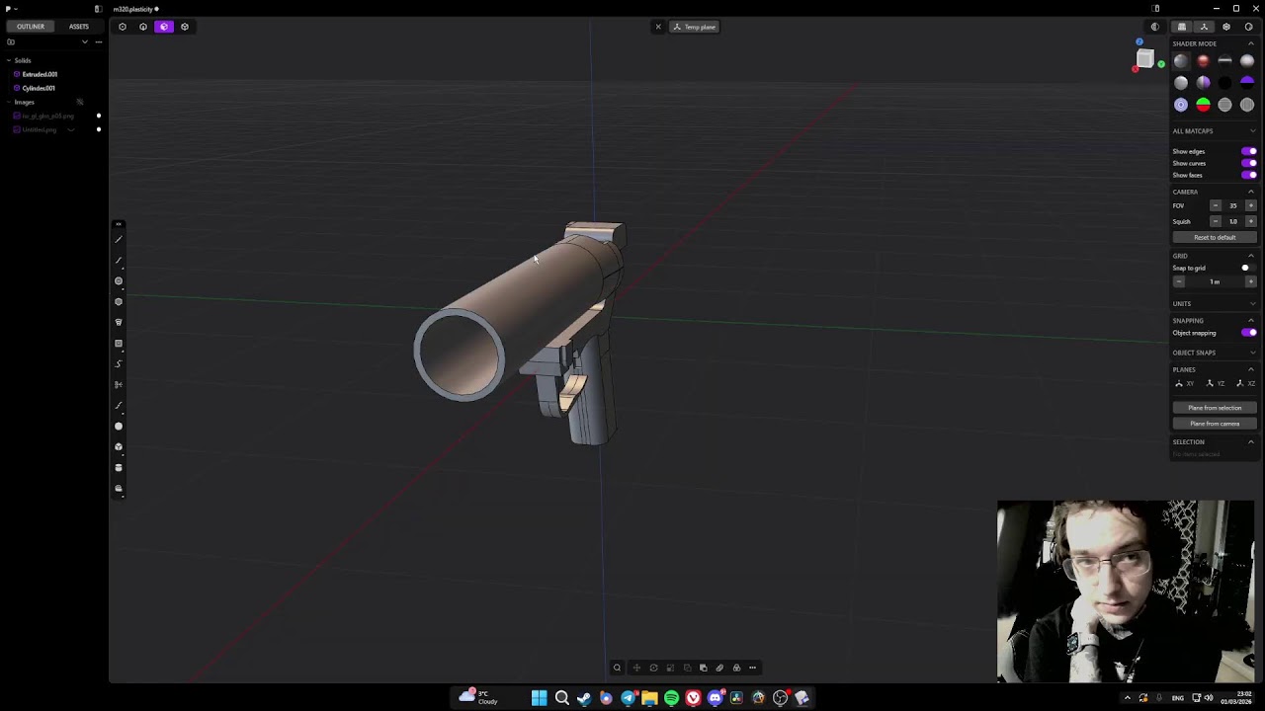Expand the All Matcaps section

[x=1251, y=130]
